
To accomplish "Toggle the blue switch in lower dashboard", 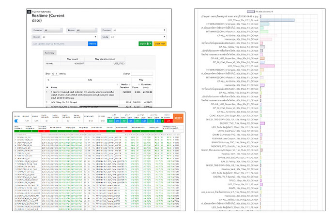I will click(16, 121).
